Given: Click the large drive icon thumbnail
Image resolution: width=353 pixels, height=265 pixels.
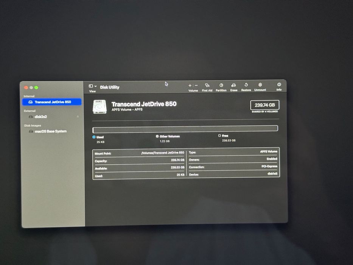Looking at the screenshot, I should [x=100, y=107].
